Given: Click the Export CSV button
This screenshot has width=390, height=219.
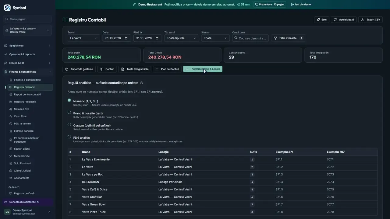Looking at the screenshot, I should point(370,20).
